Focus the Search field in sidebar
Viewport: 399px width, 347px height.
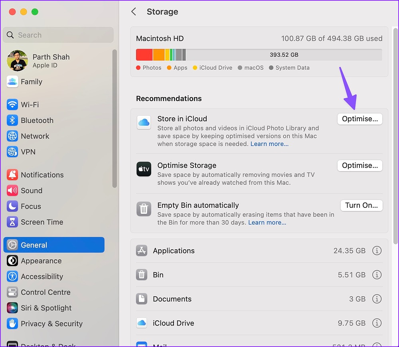(58, 35)
